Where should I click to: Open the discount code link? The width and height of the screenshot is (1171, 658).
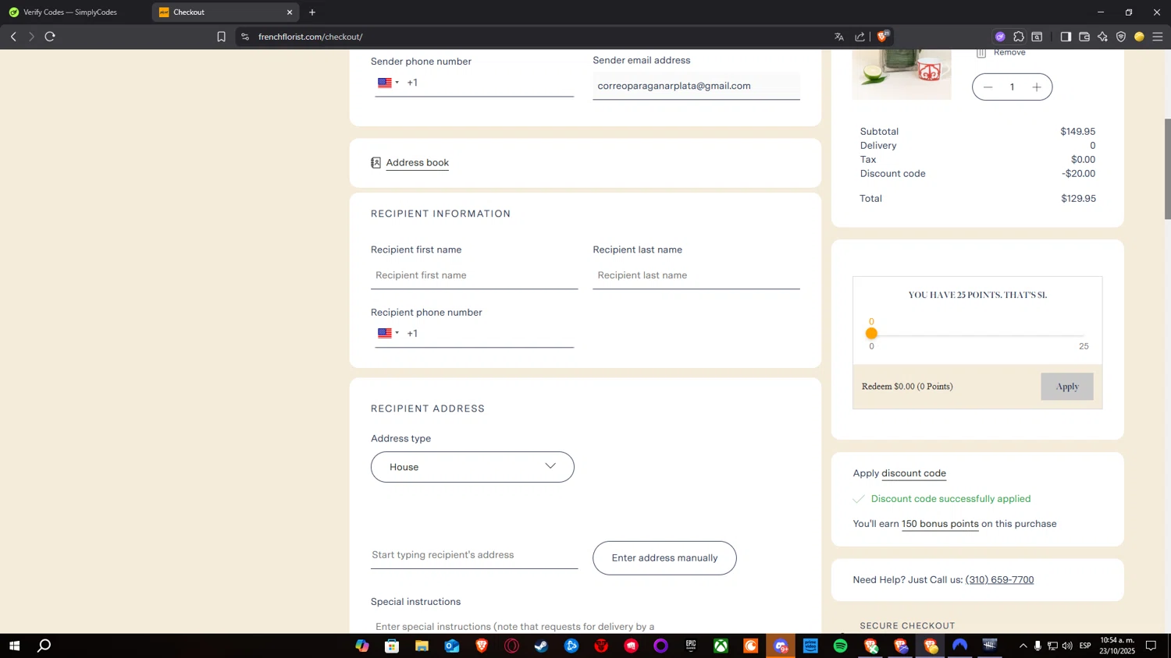click(x=913, y=473)
